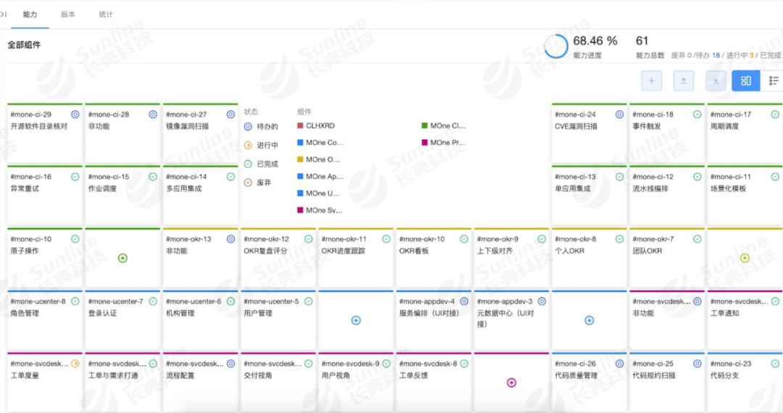Click completed icon on #mone-ci-13 card
The width and height of the screenshot is (783, 413).
tap(619, 177)
